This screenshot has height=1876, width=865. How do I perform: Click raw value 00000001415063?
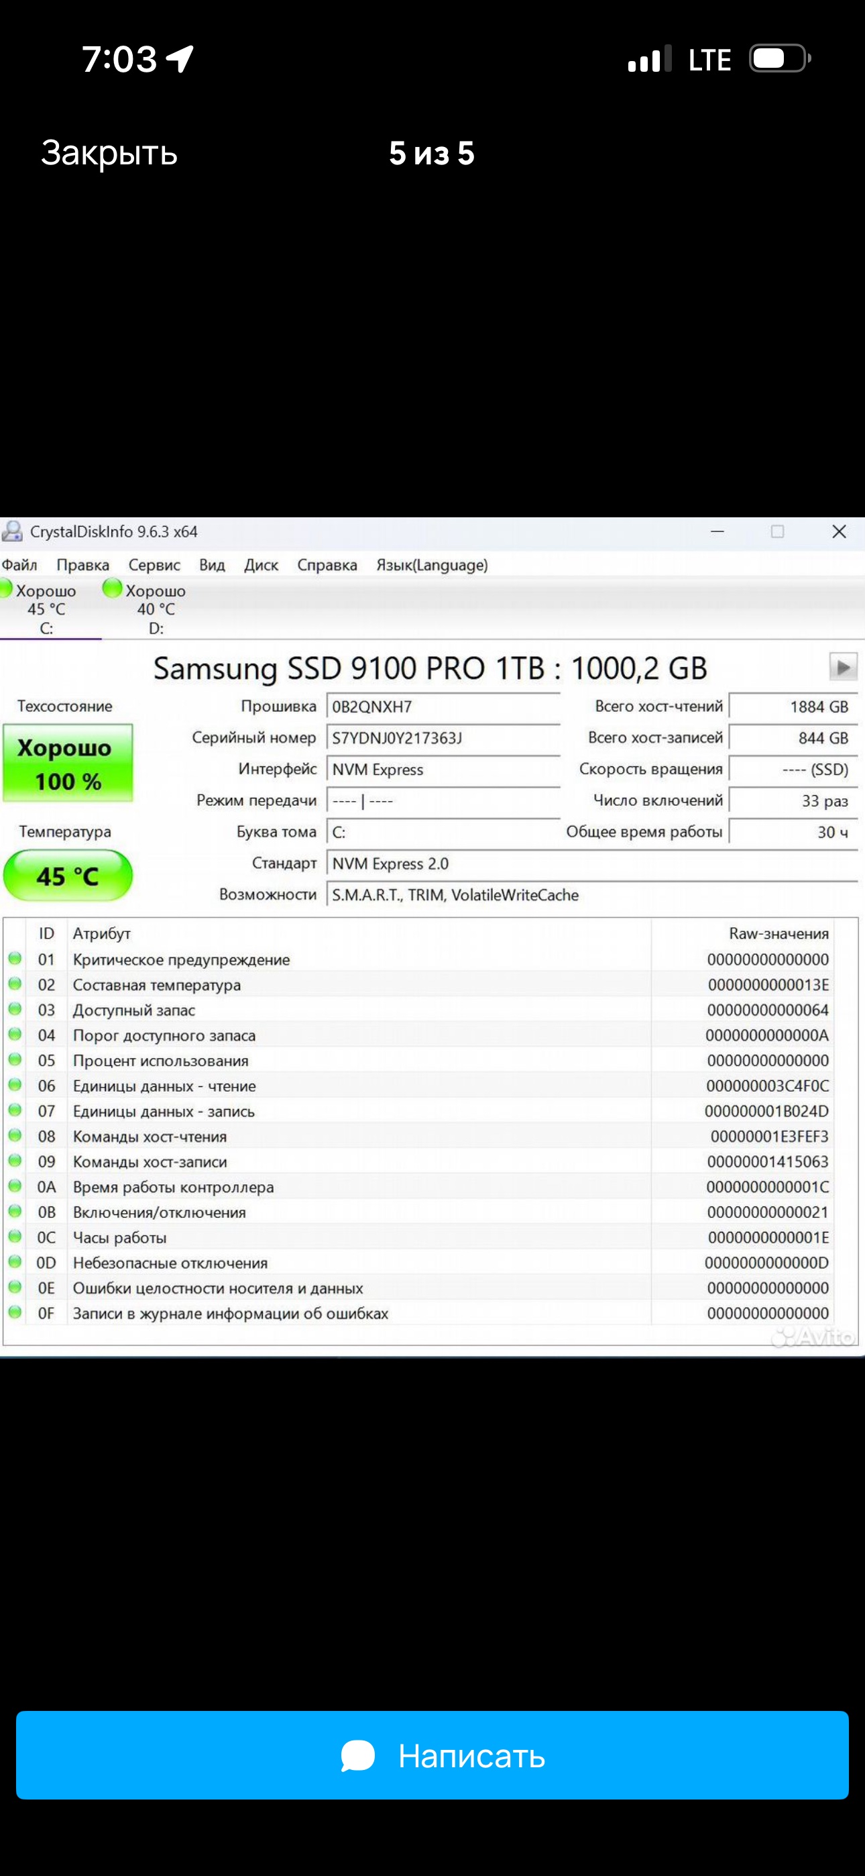768,1161
